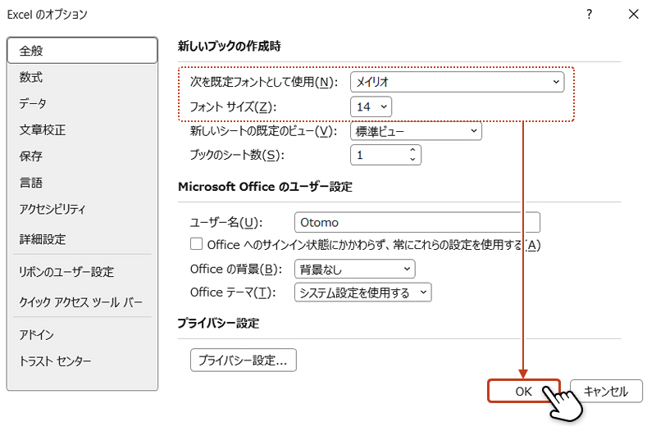Image resolution: width=656 pixels, height=426 pixels.
Task: Decrease the sheet count with down arrow
Action: pos(412,160)
